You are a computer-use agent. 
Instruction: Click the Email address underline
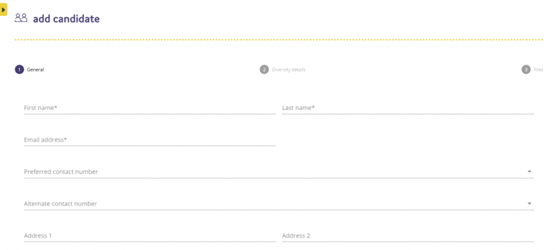click(150, 145)
